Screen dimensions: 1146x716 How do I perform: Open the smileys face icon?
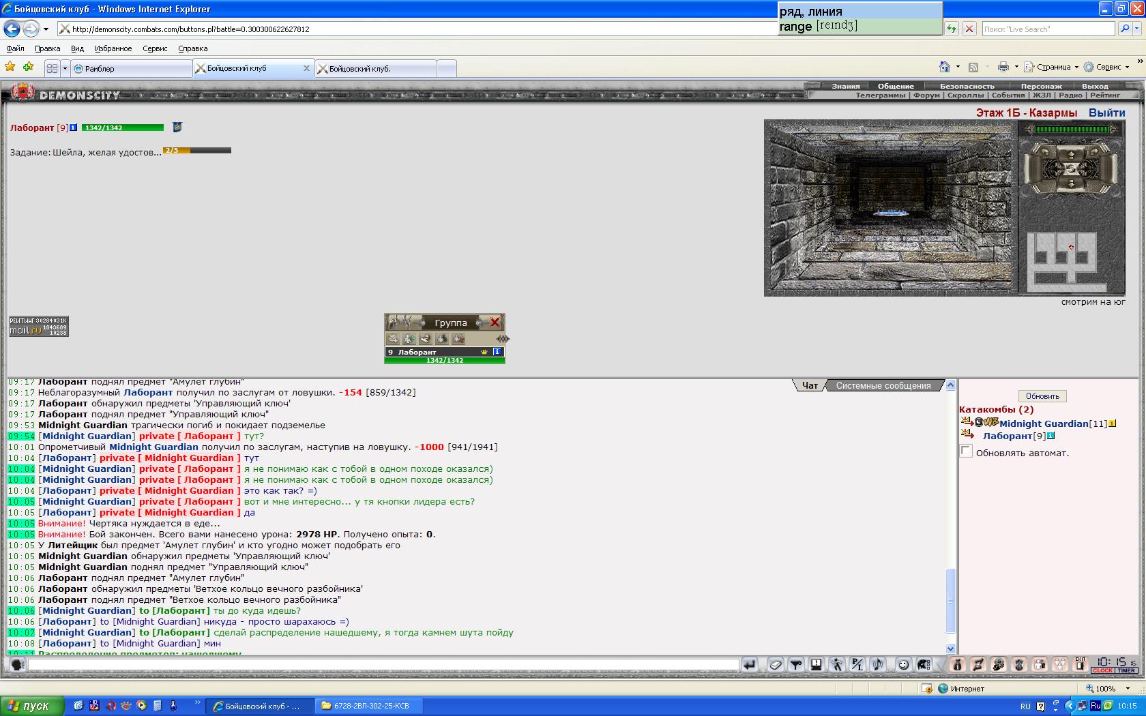coord(903,664)
